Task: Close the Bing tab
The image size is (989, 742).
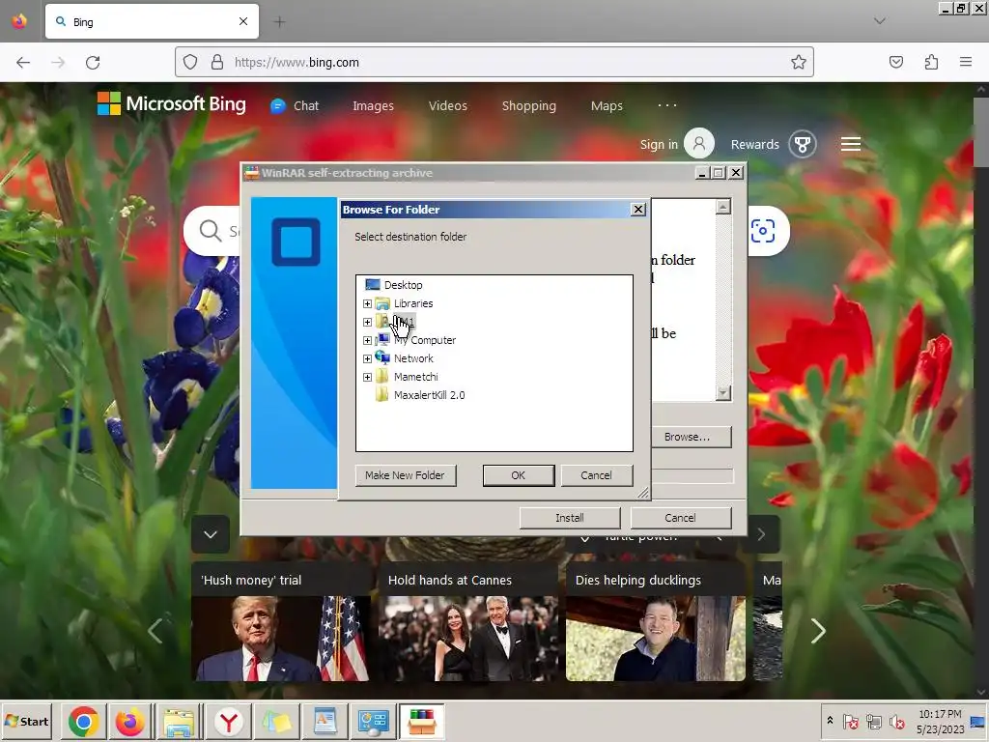Action: 243,21
